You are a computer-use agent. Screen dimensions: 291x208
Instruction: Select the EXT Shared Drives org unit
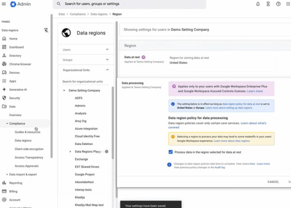[87, 167]
